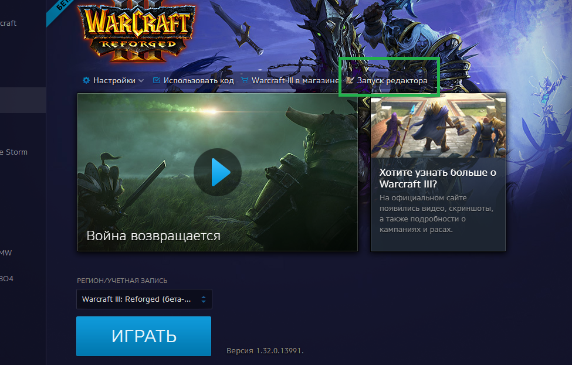Click the Warcraft III Reforged logo

point(137,31)
